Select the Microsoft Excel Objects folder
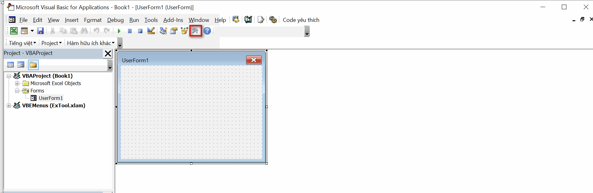The image size is (593, 193). [56, 83]
